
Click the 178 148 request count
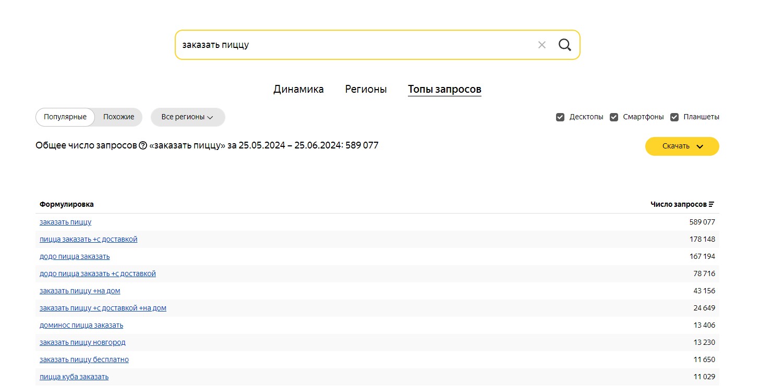[702, 239]
